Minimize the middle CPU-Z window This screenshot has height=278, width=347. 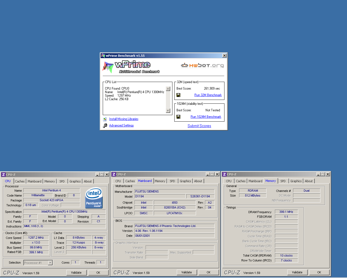coord(208,174)
